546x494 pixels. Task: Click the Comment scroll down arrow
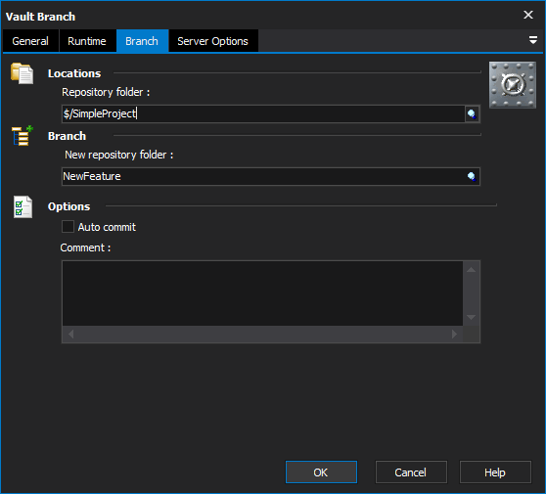tap(471, 317)
